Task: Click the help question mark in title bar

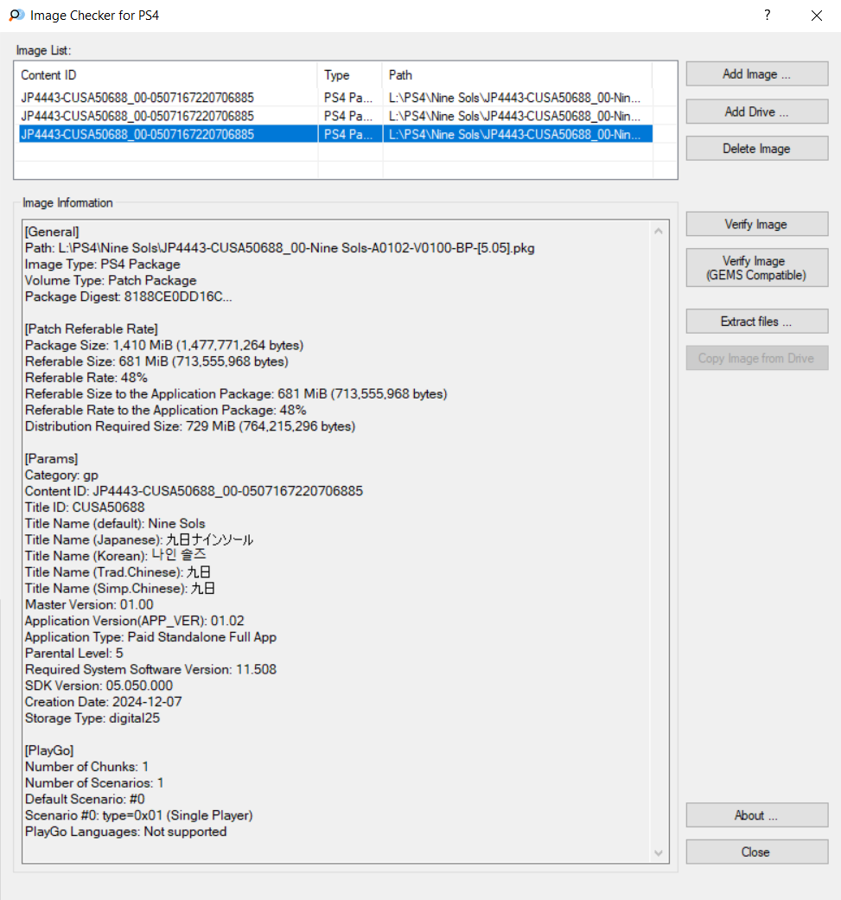Action: pos(767,16)
